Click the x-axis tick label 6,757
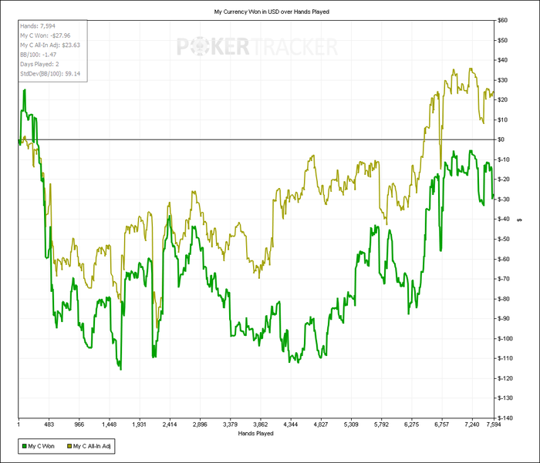Viewport: 540px width, 463px height. [441, 424]
